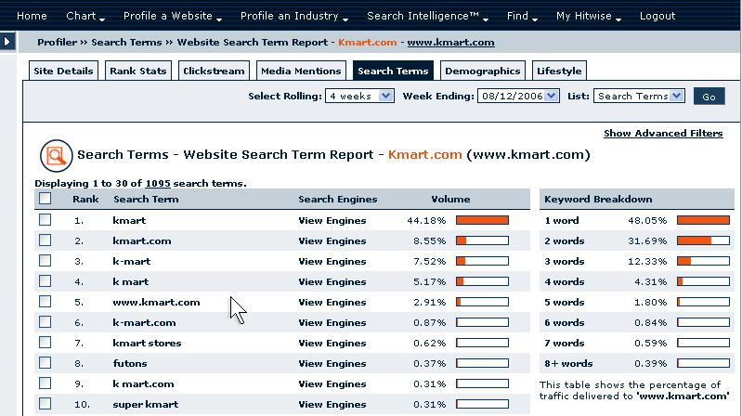
Task: Click the 48.05% bar for 1 word
Action: coord(703,220)
